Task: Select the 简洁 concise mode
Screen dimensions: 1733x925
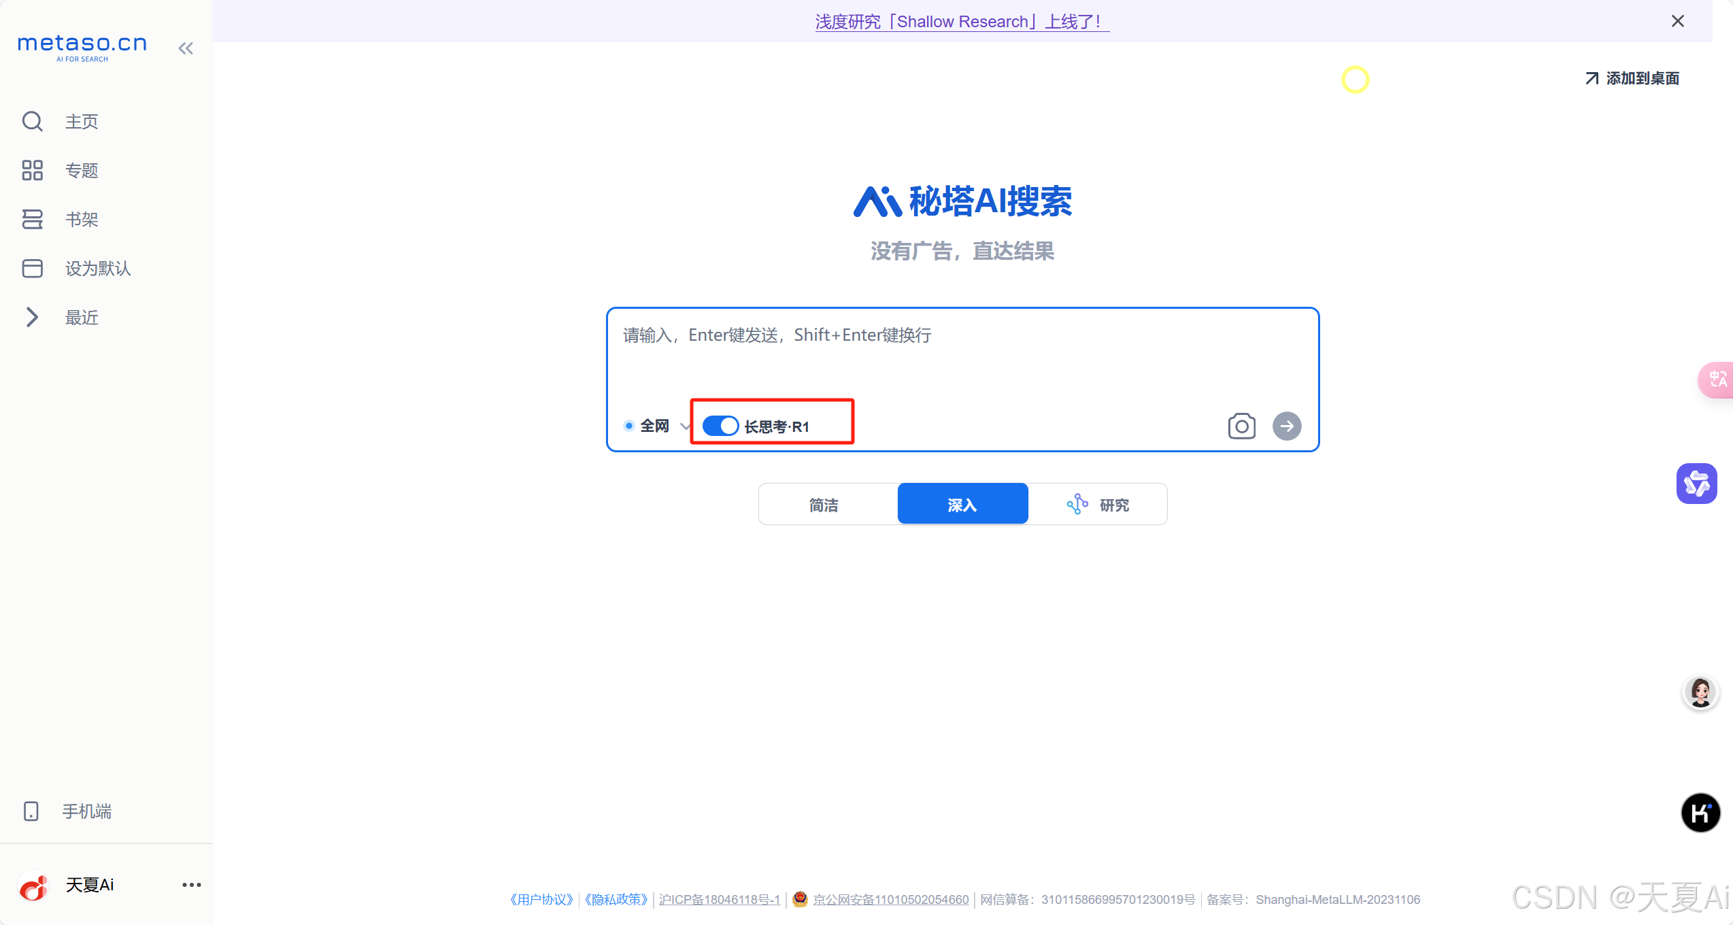Action: coord(824,505)
